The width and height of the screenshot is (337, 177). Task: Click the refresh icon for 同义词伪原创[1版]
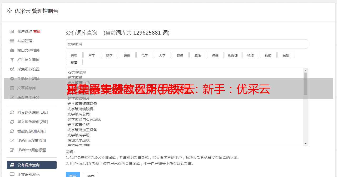pyautogui.click(x=12, y=112)
